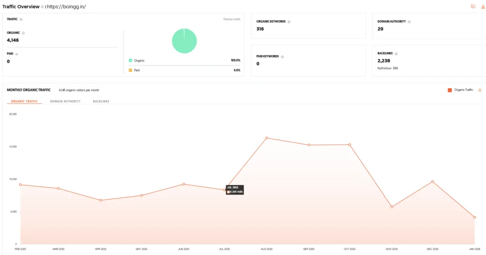Click the organic vs paid pie chart
The width and height of the screenshot is (486, 255).
pos(185,41)
